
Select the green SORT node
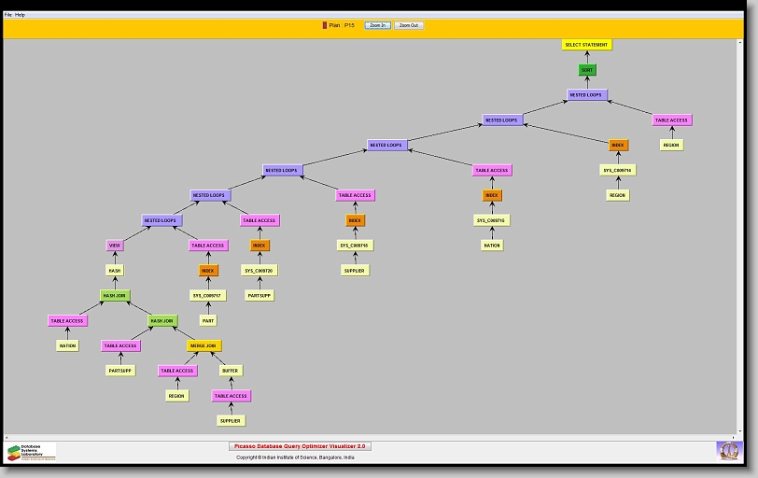tap(586, 70)
